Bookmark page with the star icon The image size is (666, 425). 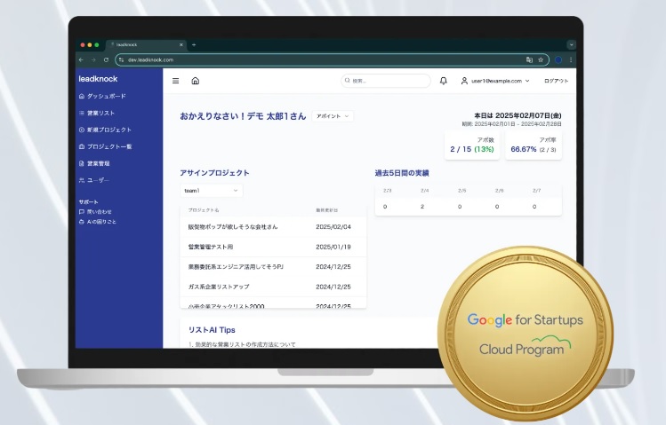click(x=541, y=59)
